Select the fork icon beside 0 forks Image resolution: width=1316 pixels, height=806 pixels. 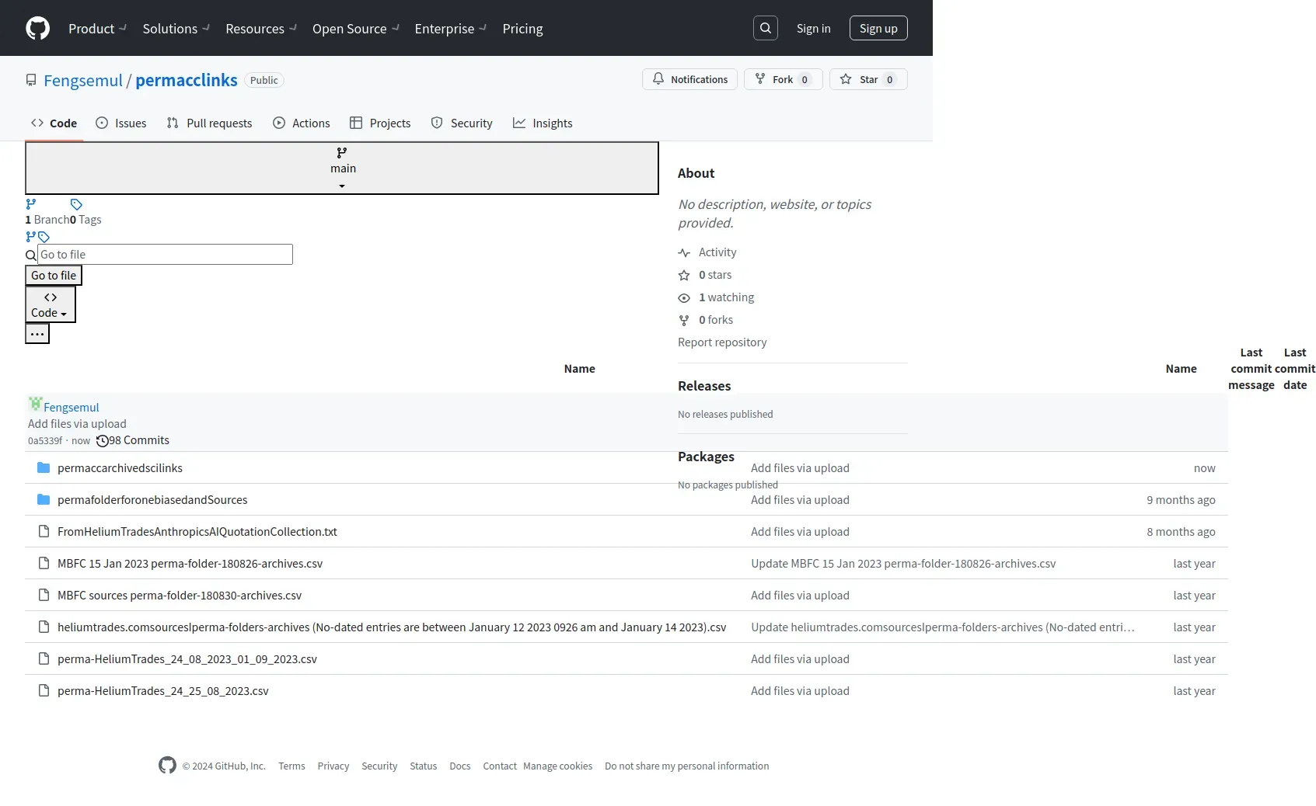point(684,321)
